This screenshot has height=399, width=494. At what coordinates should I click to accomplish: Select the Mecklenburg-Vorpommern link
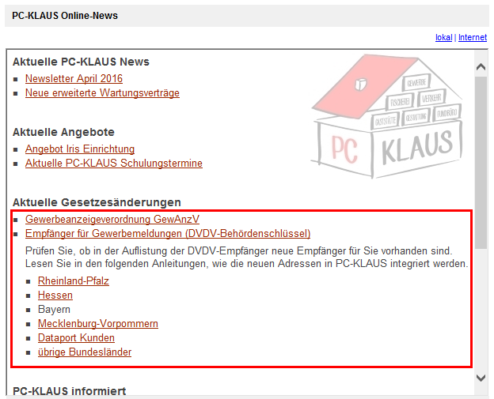(98, 324)
